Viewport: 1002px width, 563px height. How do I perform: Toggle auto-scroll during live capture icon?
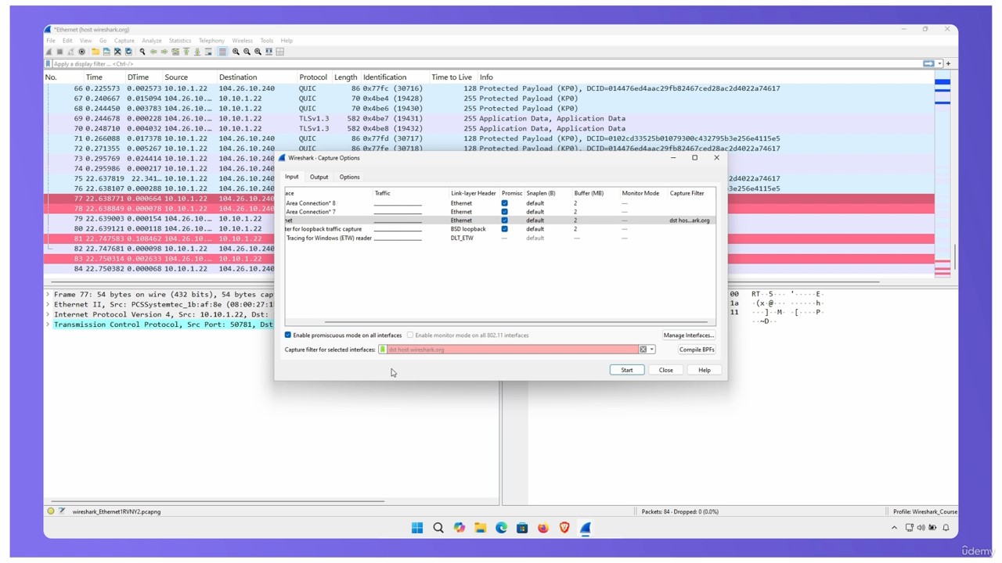click(208, 52)
